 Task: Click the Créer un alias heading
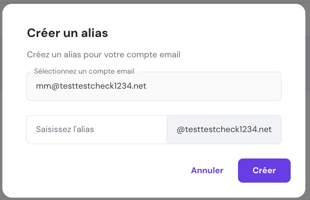67,33
